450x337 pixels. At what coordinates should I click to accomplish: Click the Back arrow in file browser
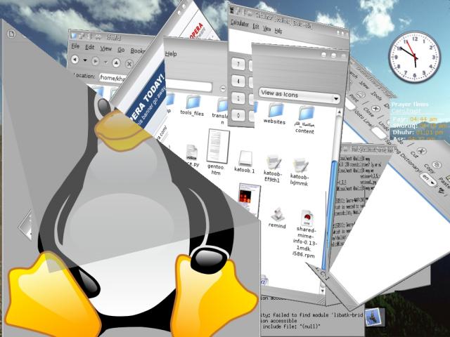[x=75, y=61]
